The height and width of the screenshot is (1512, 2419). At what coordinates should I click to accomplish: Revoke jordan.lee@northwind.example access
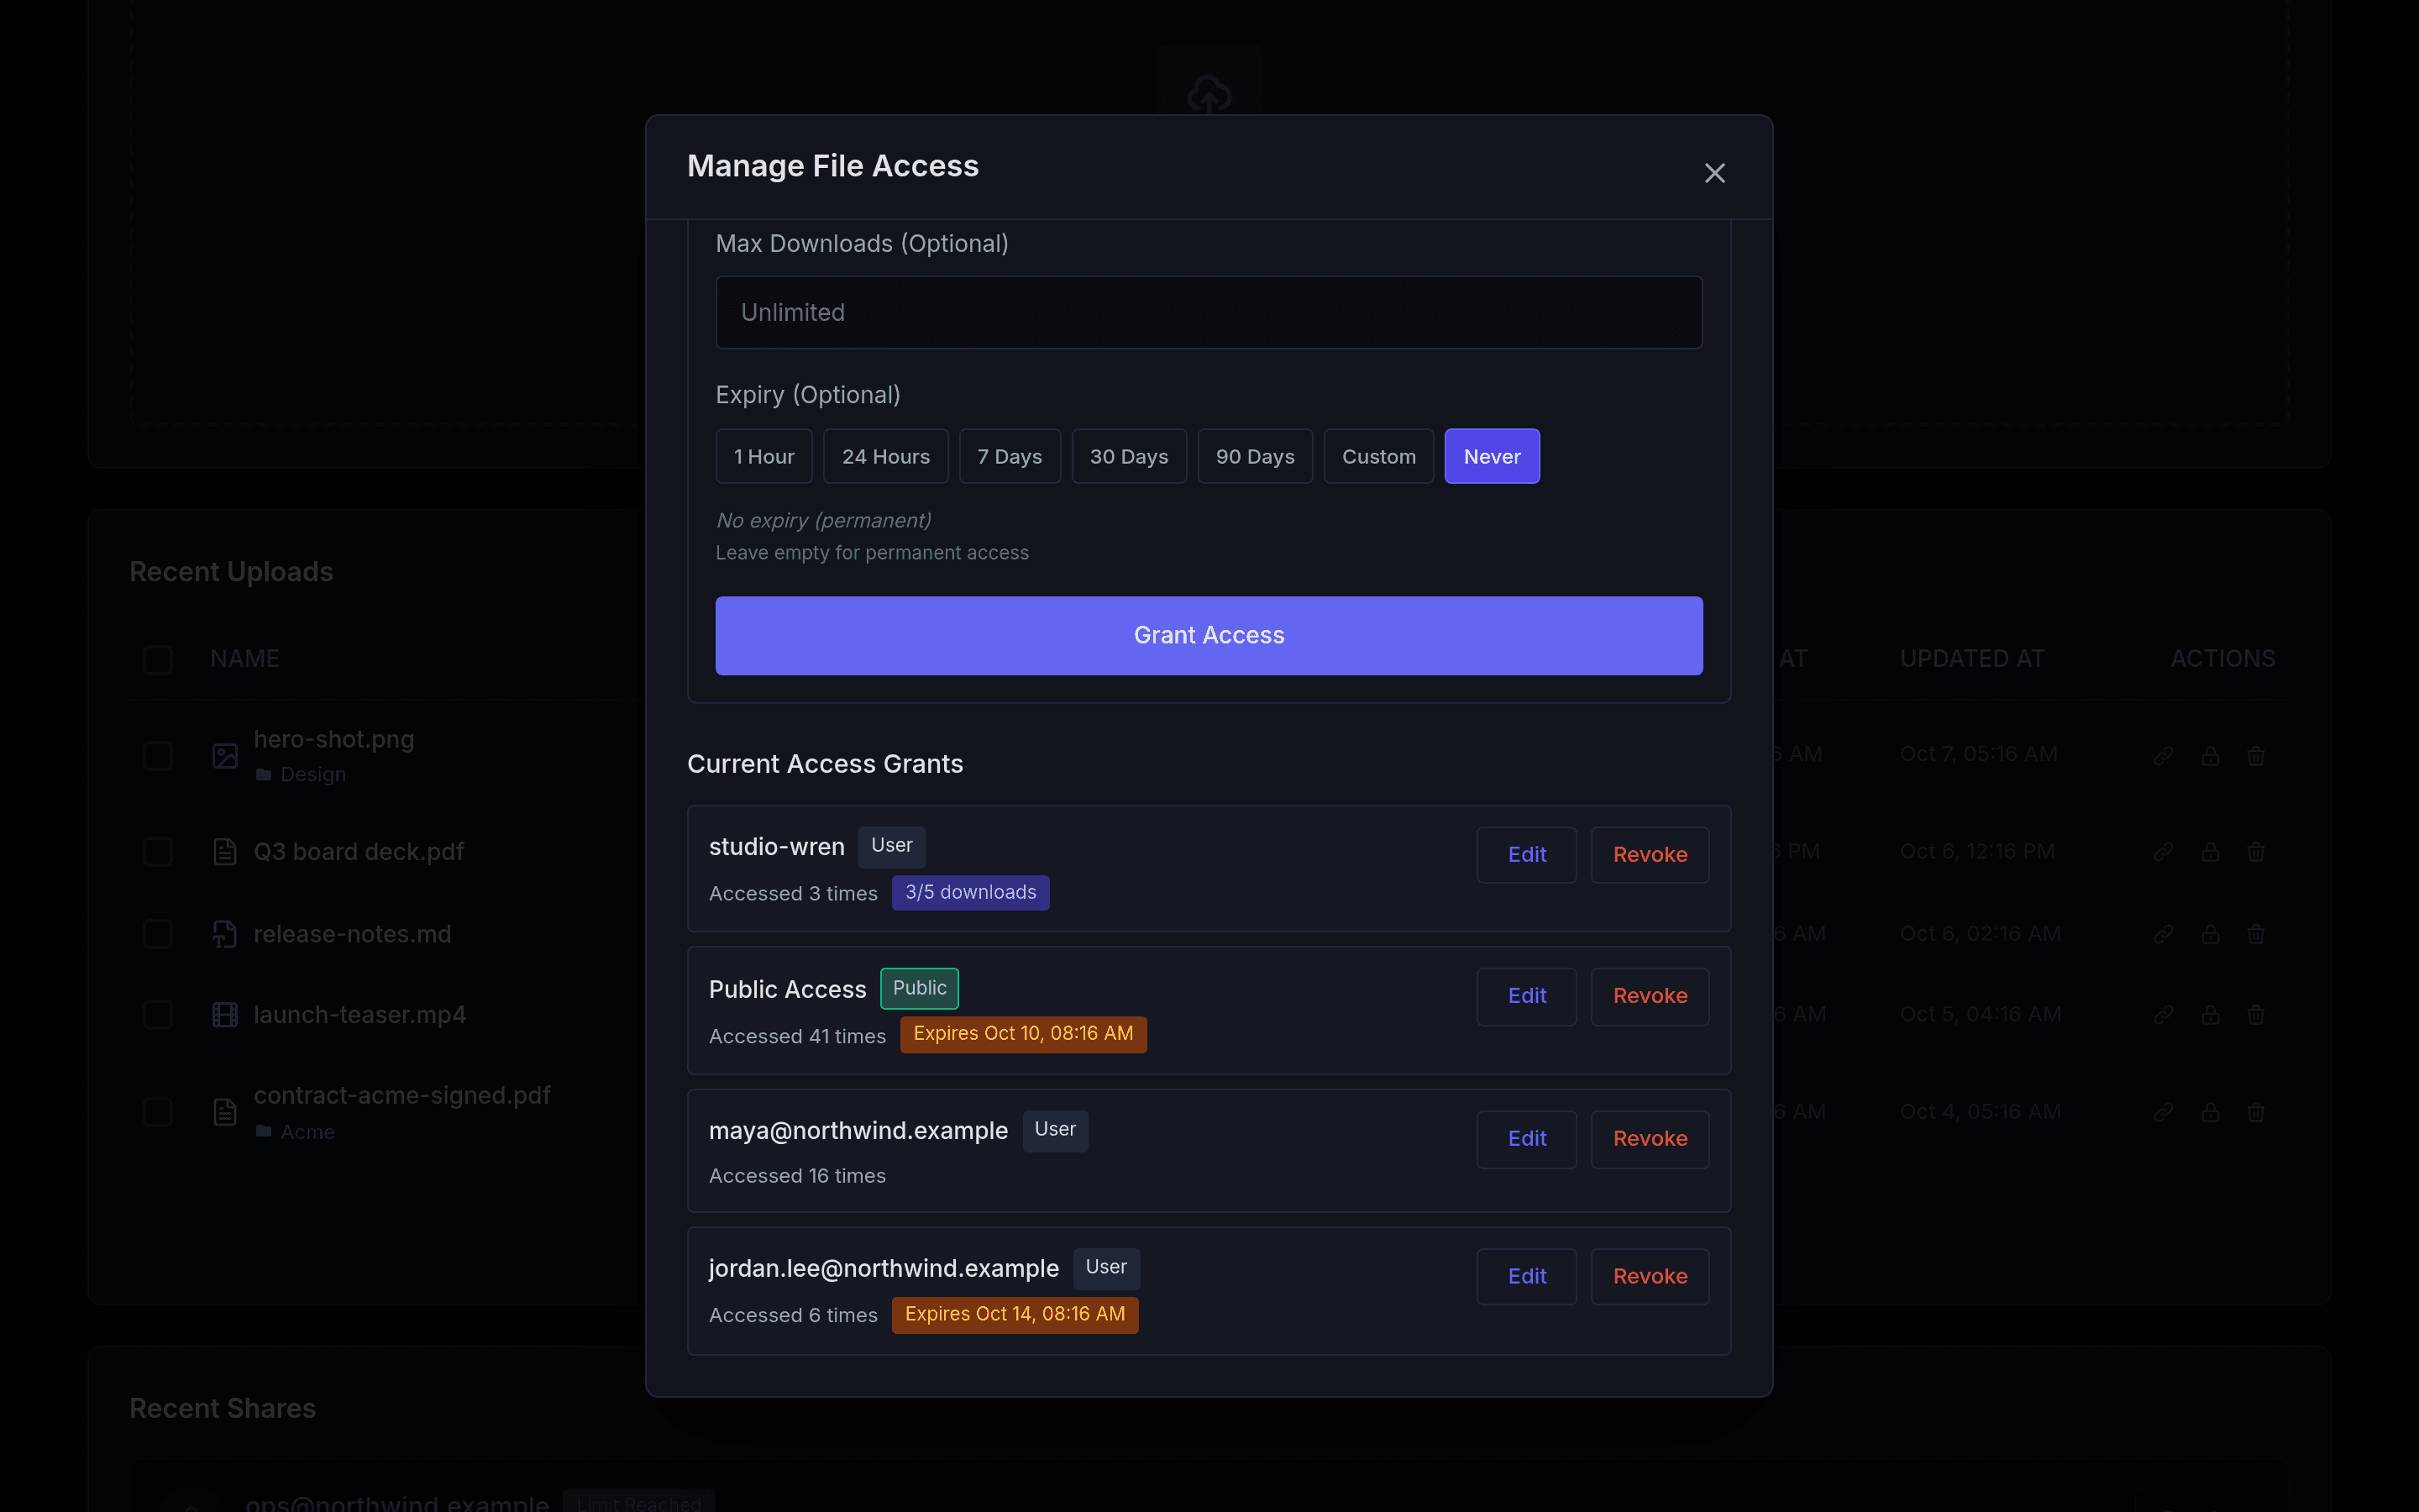point(1650,1276)
